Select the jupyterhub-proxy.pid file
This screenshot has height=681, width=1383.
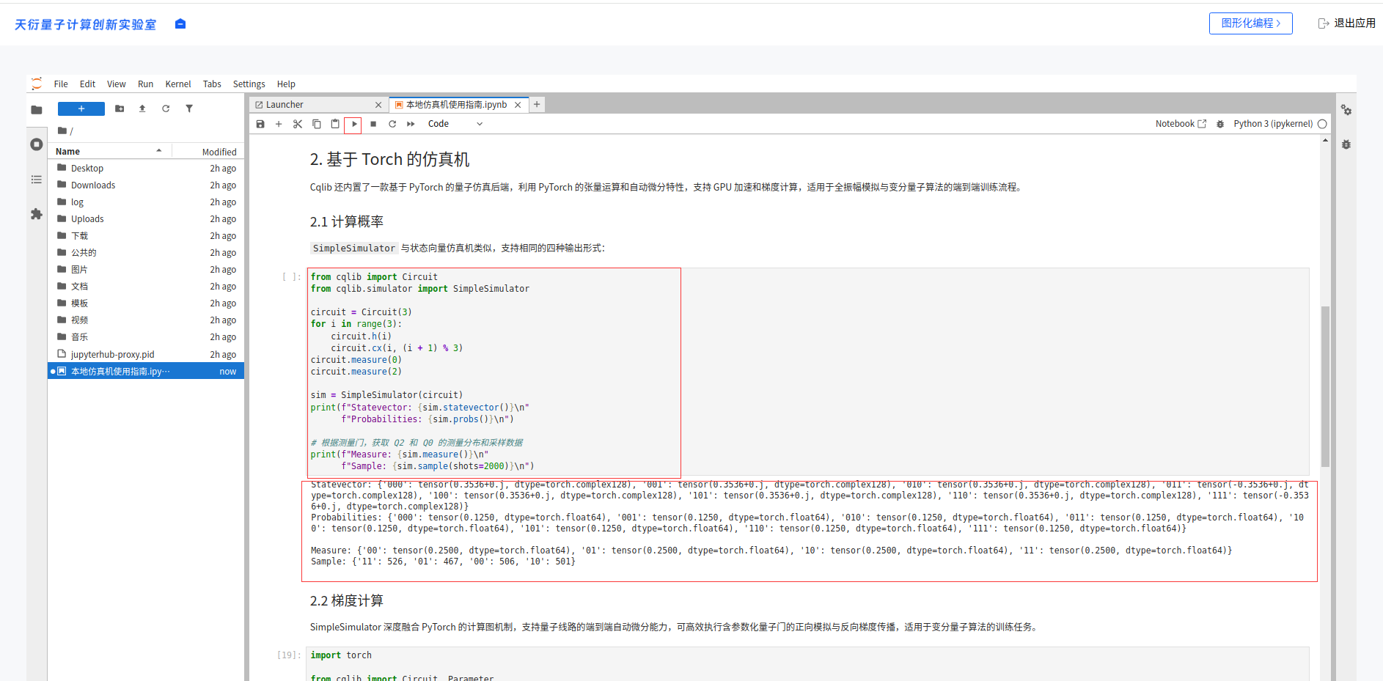(x=146, y=355)
